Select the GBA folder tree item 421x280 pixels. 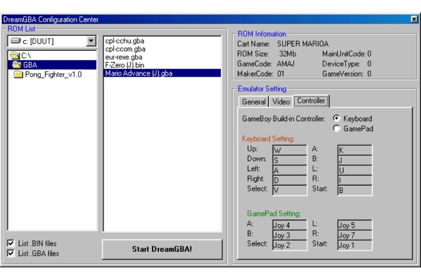[52, 65]
